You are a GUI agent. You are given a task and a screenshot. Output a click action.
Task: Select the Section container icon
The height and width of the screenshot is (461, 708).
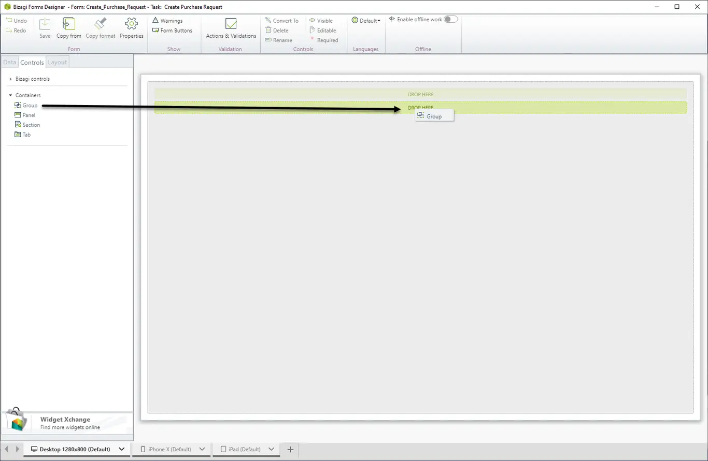point(18,125)
